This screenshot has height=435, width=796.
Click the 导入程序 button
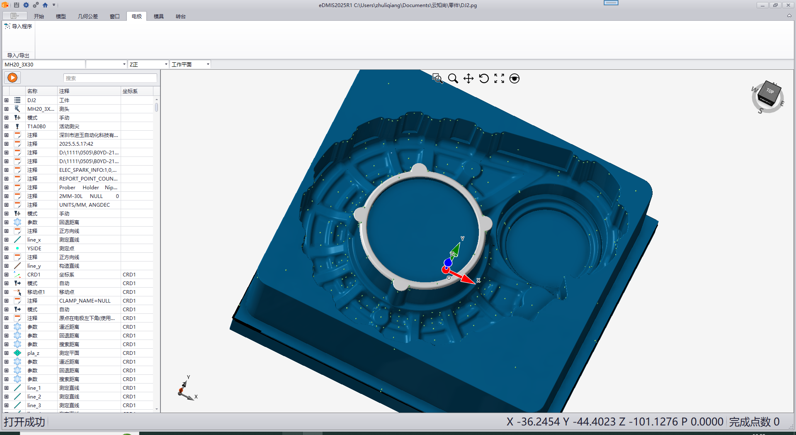(18, 26)
